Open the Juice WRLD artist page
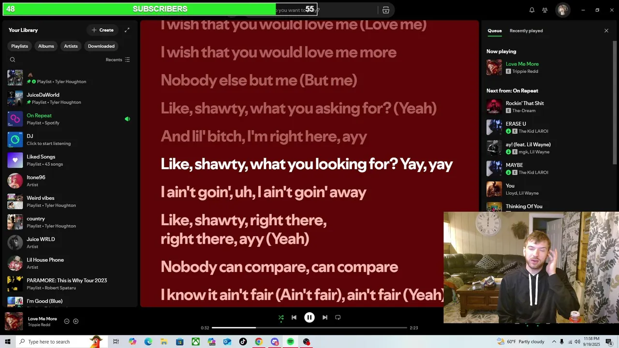 (69, 243)
